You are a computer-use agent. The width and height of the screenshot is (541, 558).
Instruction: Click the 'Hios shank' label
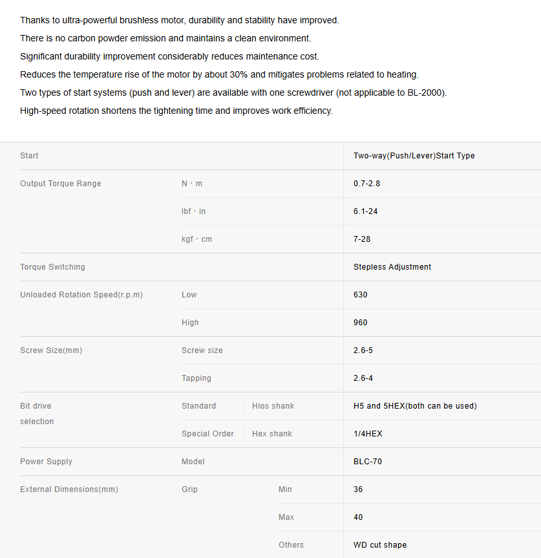(273, 406)
